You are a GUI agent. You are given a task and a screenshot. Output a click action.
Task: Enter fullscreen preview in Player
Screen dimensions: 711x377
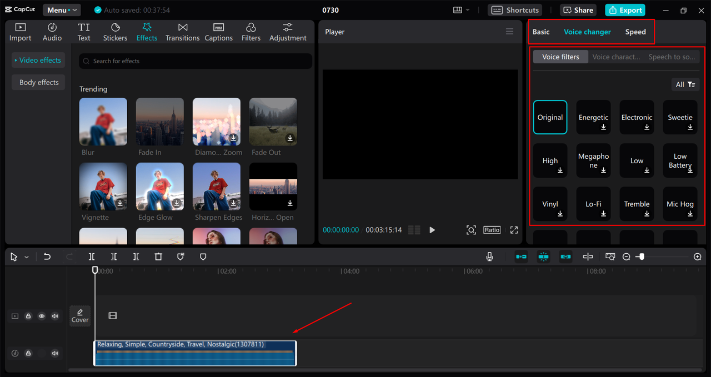(x=514, y=230)
